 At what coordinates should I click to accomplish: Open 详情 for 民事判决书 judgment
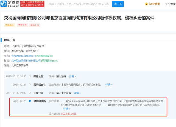point(67,109)
